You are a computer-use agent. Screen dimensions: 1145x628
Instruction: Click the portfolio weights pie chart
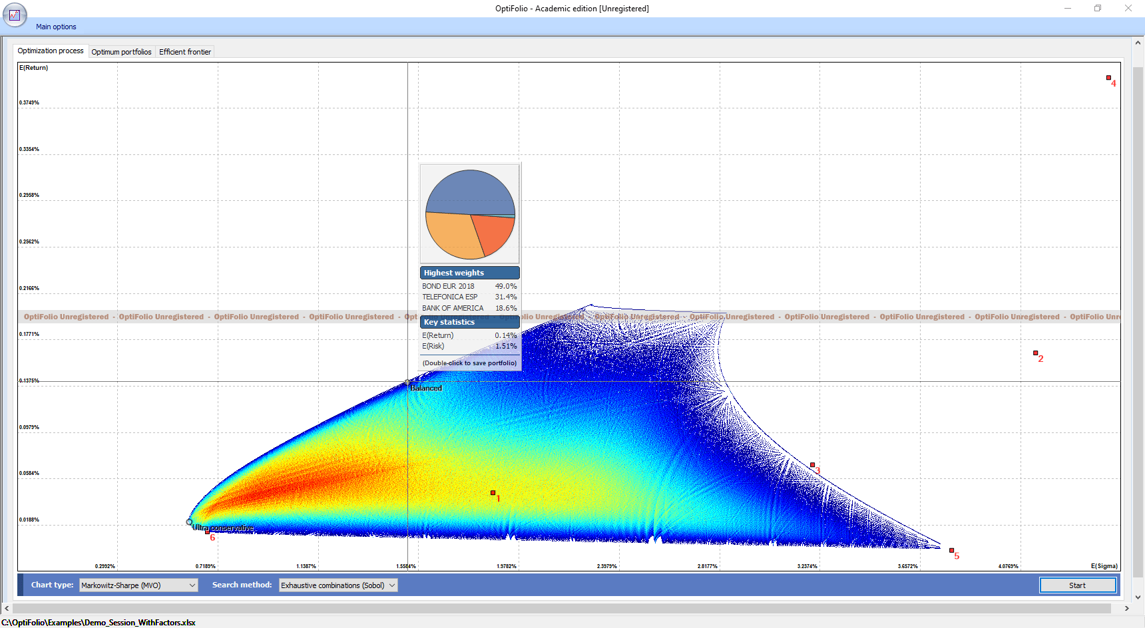click(470, 214)
